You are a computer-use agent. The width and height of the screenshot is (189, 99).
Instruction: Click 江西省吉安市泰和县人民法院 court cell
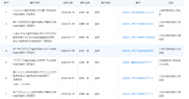pyautogui.click(x=170, y=62)
